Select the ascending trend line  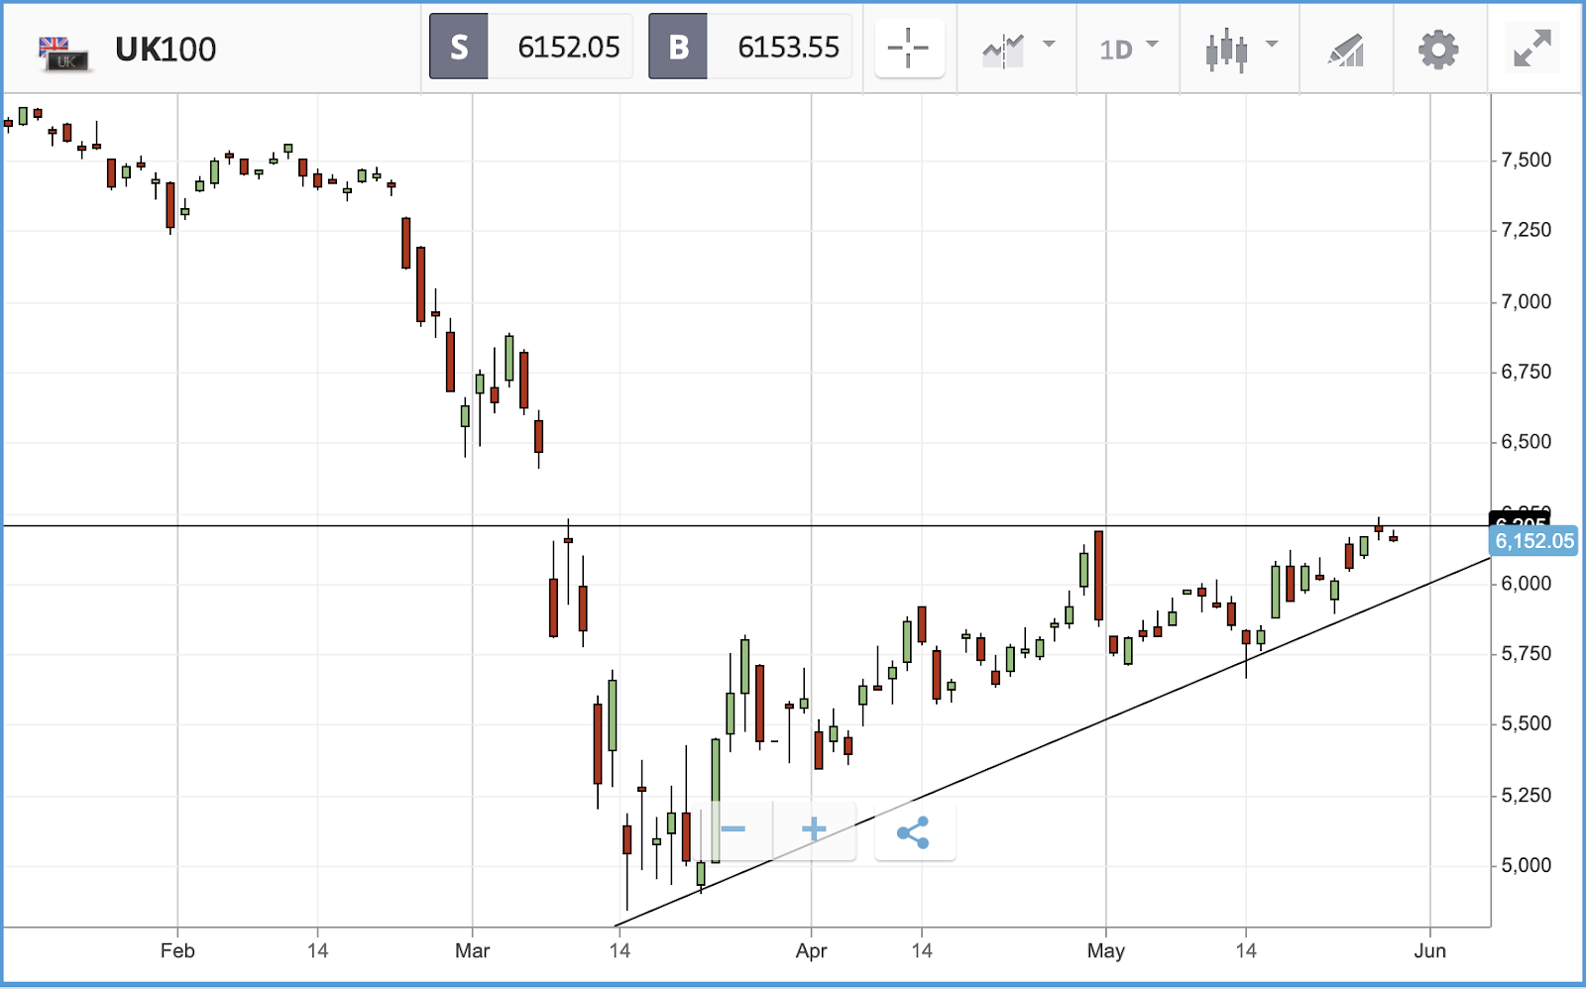tap(1051, 742)
